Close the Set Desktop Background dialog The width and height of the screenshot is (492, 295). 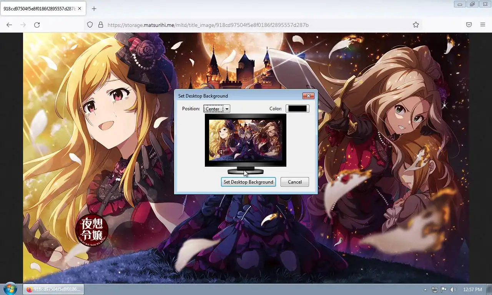click(x=308, y=96)
